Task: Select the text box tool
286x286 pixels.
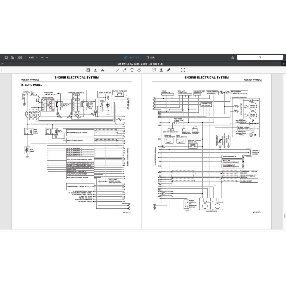Action: 132,70
